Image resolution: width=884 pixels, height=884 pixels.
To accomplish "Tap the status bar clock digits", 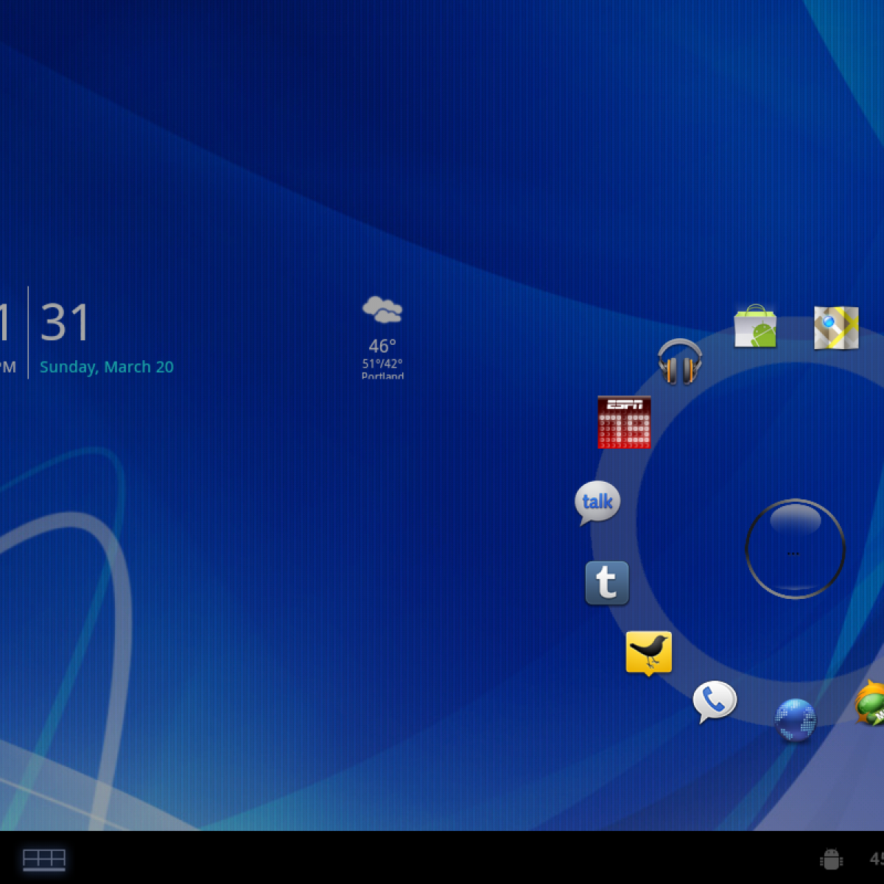I will [x=876, y=859].
